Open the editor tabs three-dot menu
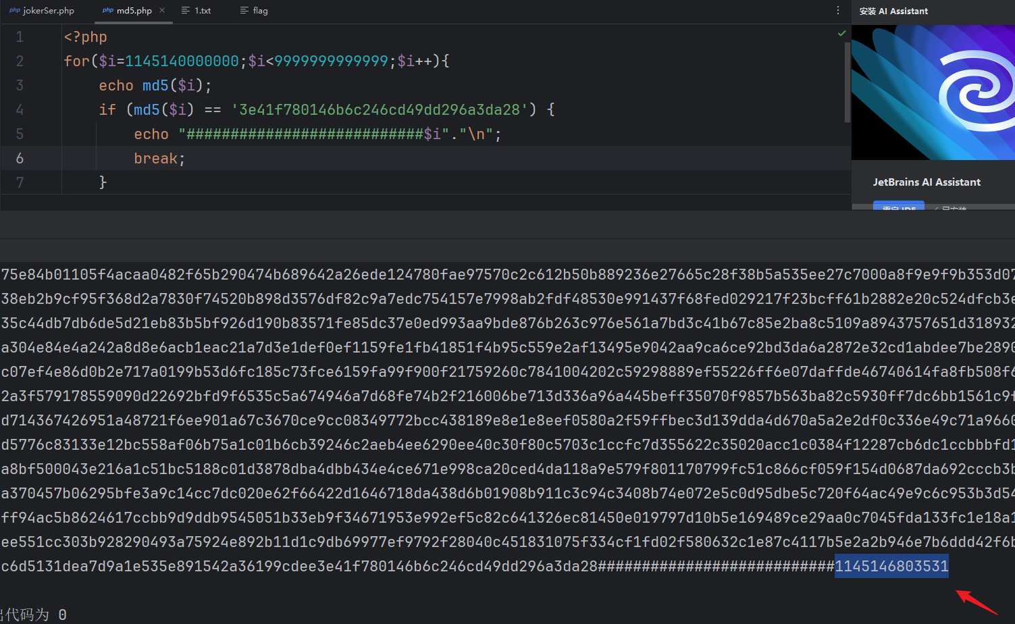 [837, 11]
